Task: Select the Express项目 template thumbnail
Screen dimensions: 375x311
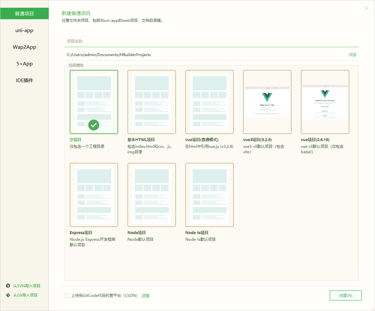Action: pyautogui.click(x=94, y=195)
